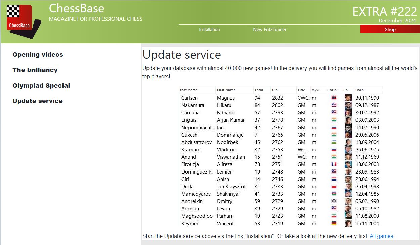The width and height of the screenshot is (420, 245).
Task: Click the French flag beside Firouzja
Action: (x=334, y=164)
